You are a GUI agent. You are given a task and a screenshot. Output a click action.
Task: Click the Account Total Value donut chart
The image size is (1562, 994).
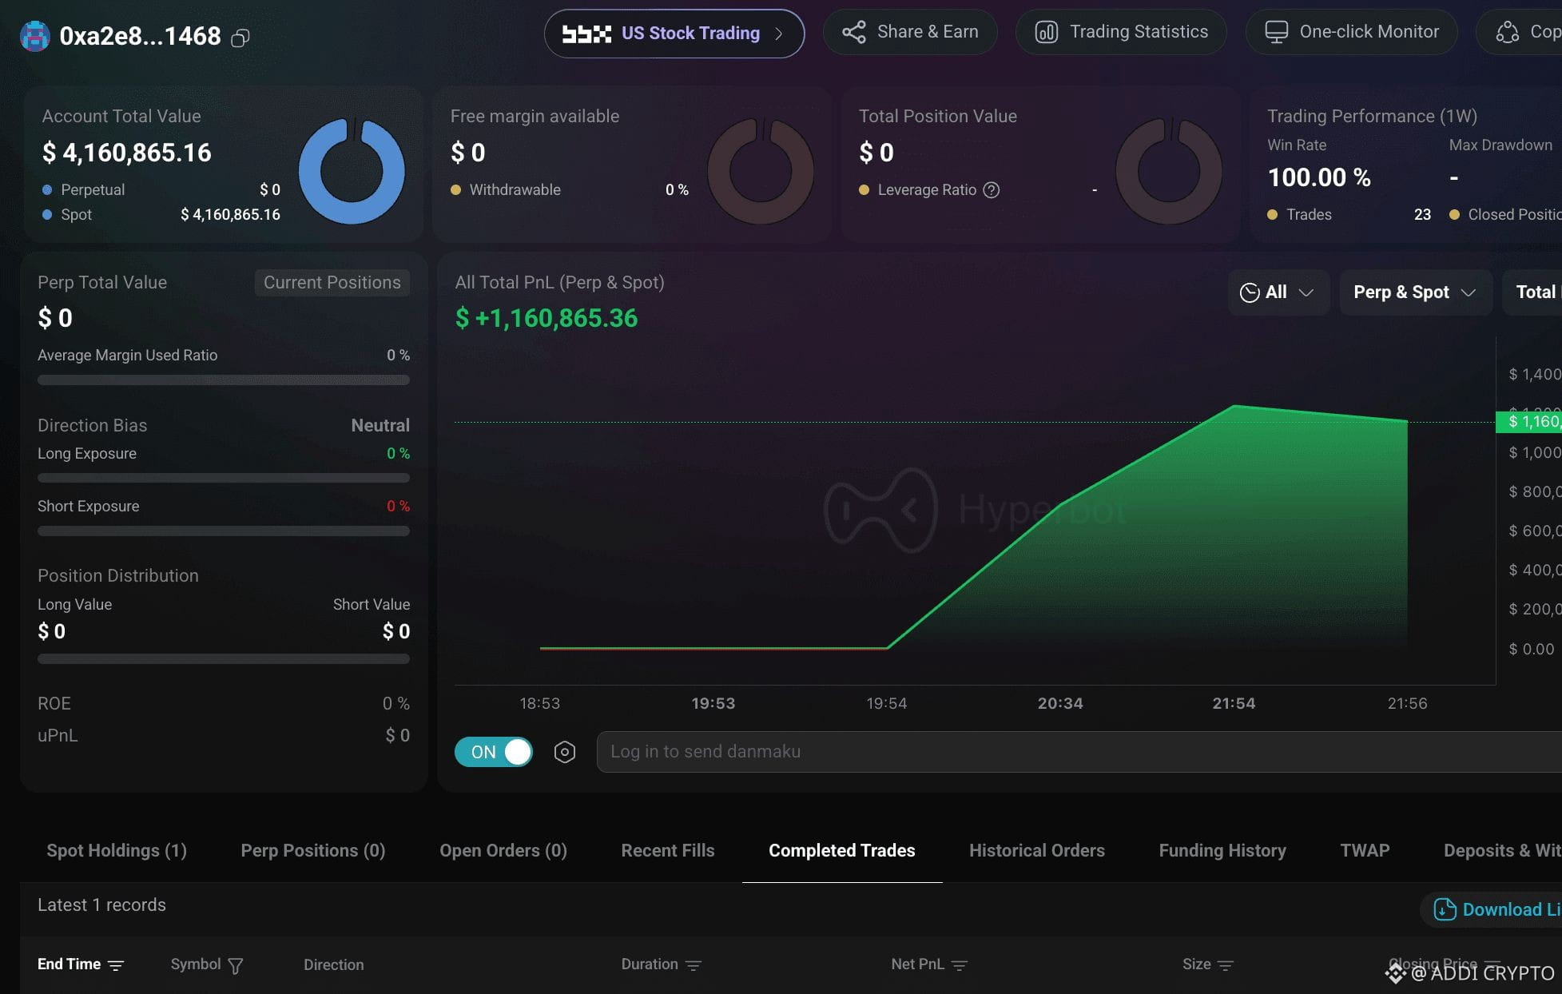coord(352,171)
